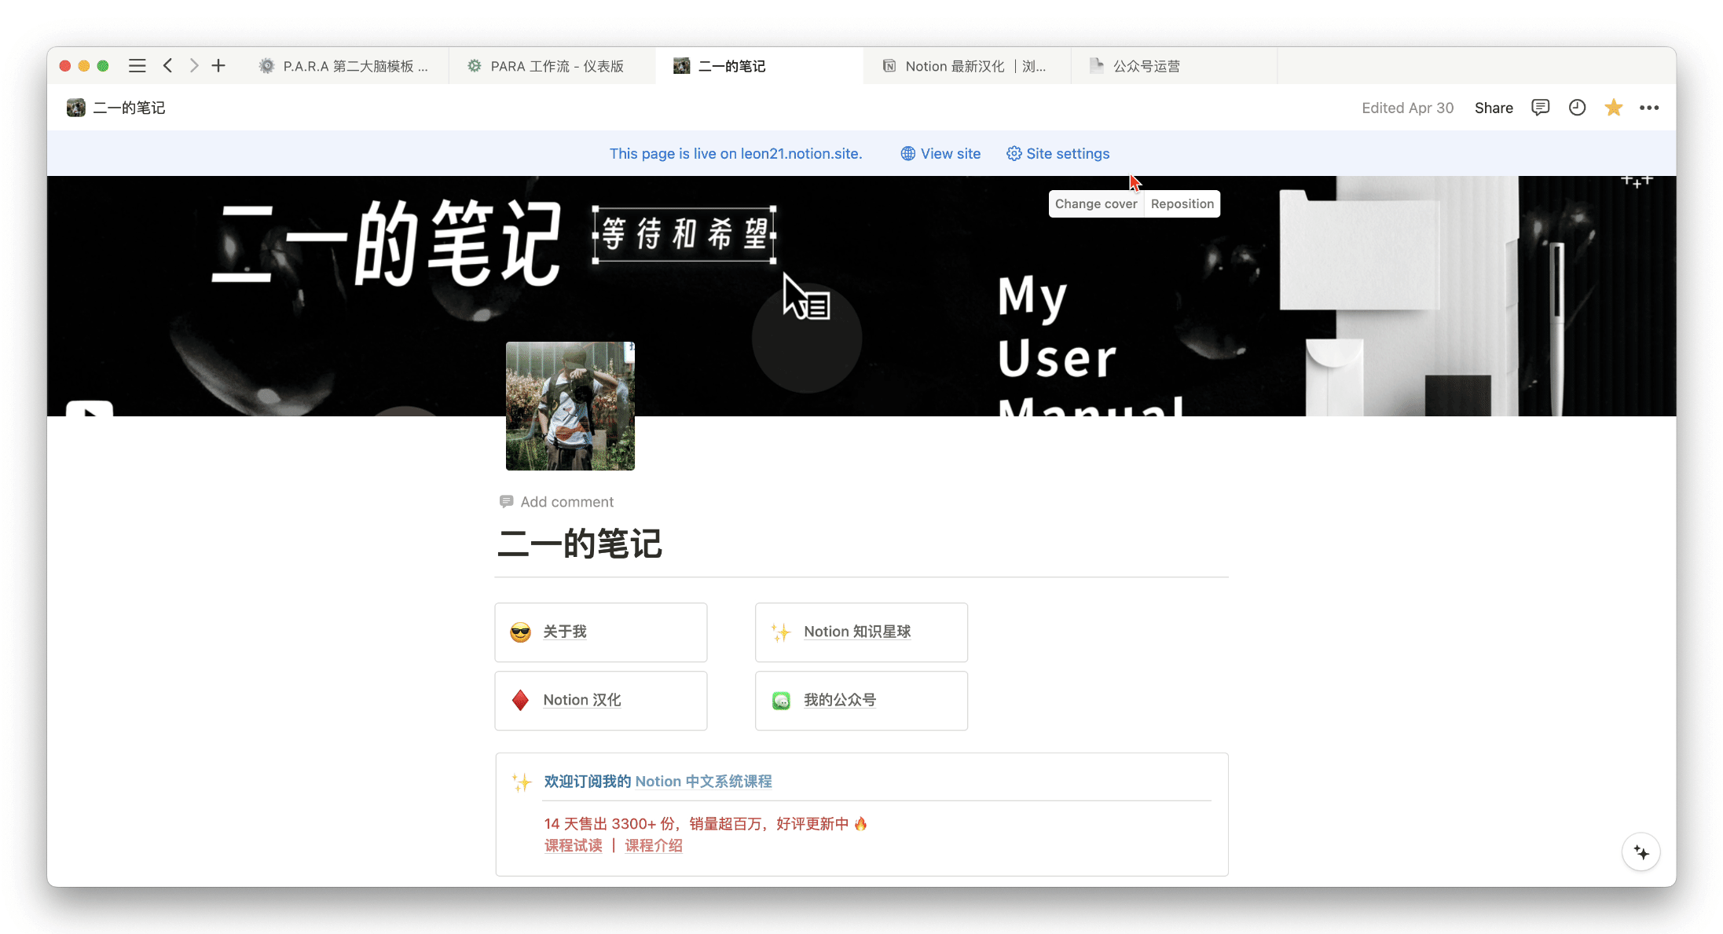The height and width of the screenshot is (934, 1723).
Task: Open the Notion AI sparkle button
Action: point(1641,852)
